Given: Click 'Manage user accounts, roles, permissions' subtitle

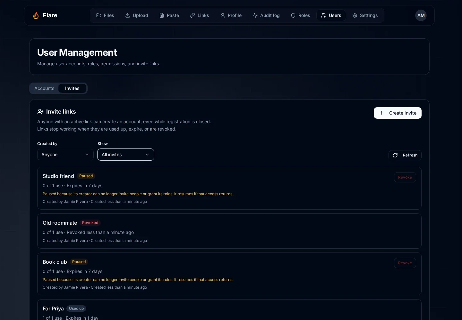Looking at the screenshot, I should [x=98, y=64].
